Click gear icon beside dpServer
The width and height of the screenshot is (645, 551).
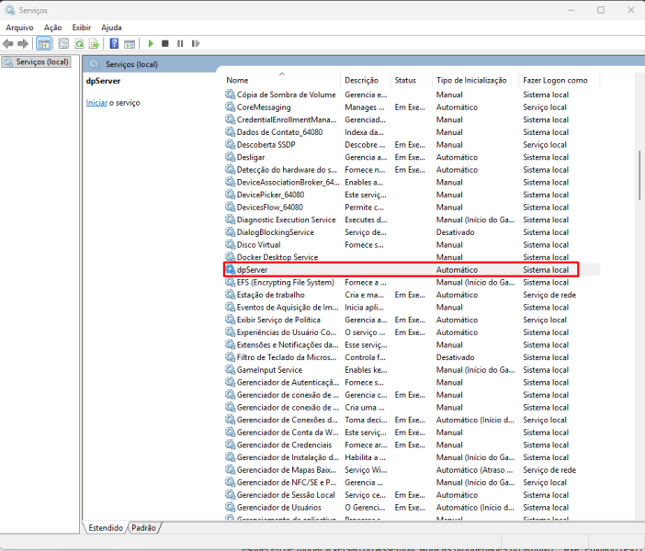(230, 269)
